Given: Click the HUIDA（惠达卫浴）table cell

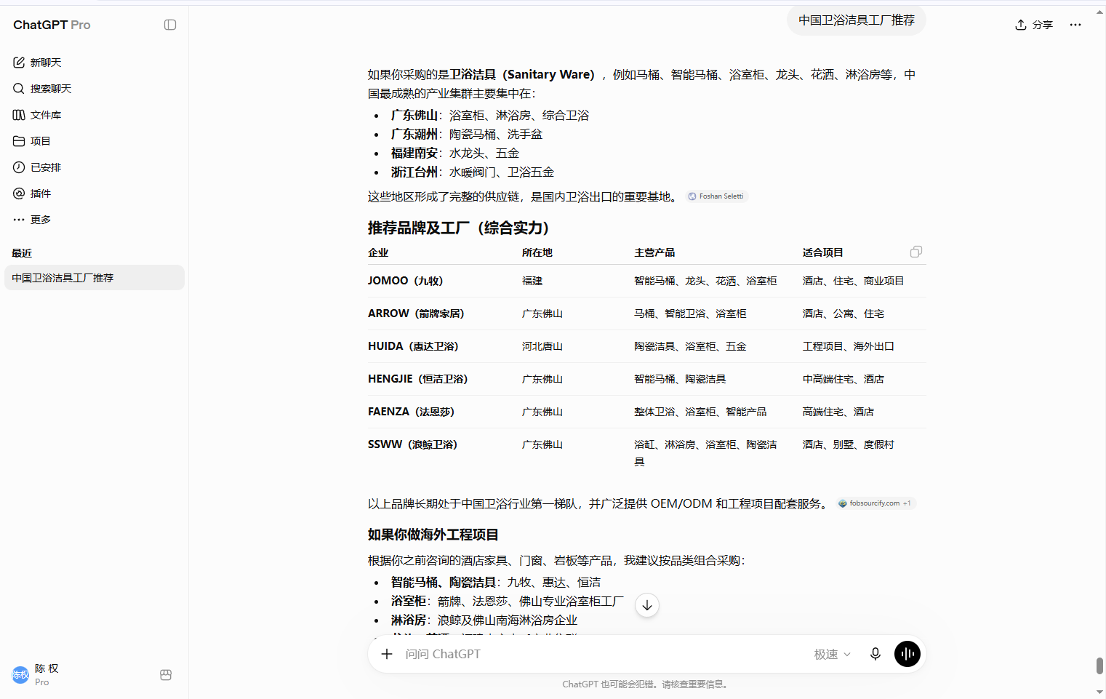Looking at the screenshot, I should click(x=413, y=346).
